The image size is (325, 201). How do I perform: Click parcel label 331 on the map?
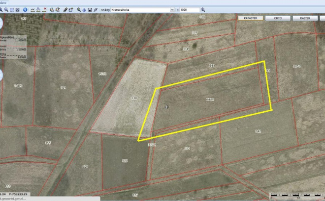click(187, 149)
